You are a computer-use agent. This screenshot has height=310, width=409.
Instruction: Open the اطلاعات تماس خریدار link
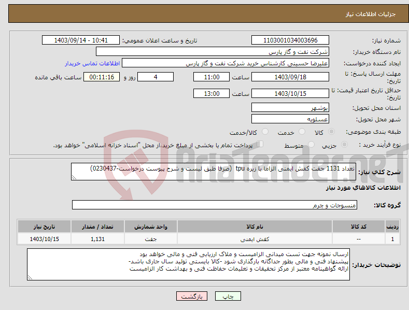click(x=92, y=63)
